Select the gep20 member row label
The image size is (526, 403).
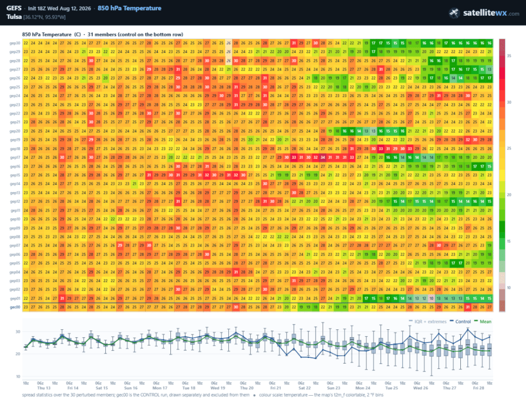point(15,131)
